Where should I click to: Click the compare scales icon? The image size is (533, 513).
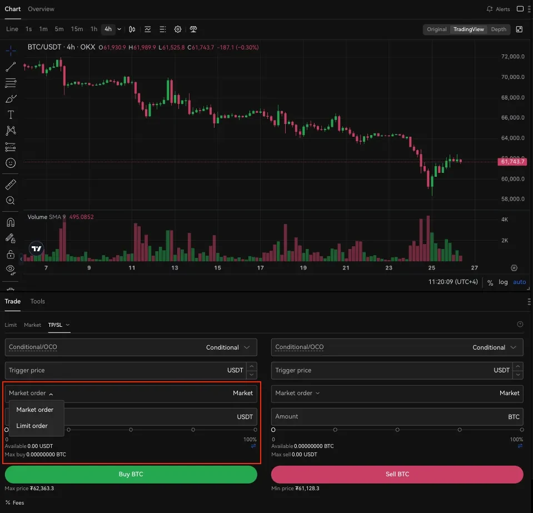(193, 29)
